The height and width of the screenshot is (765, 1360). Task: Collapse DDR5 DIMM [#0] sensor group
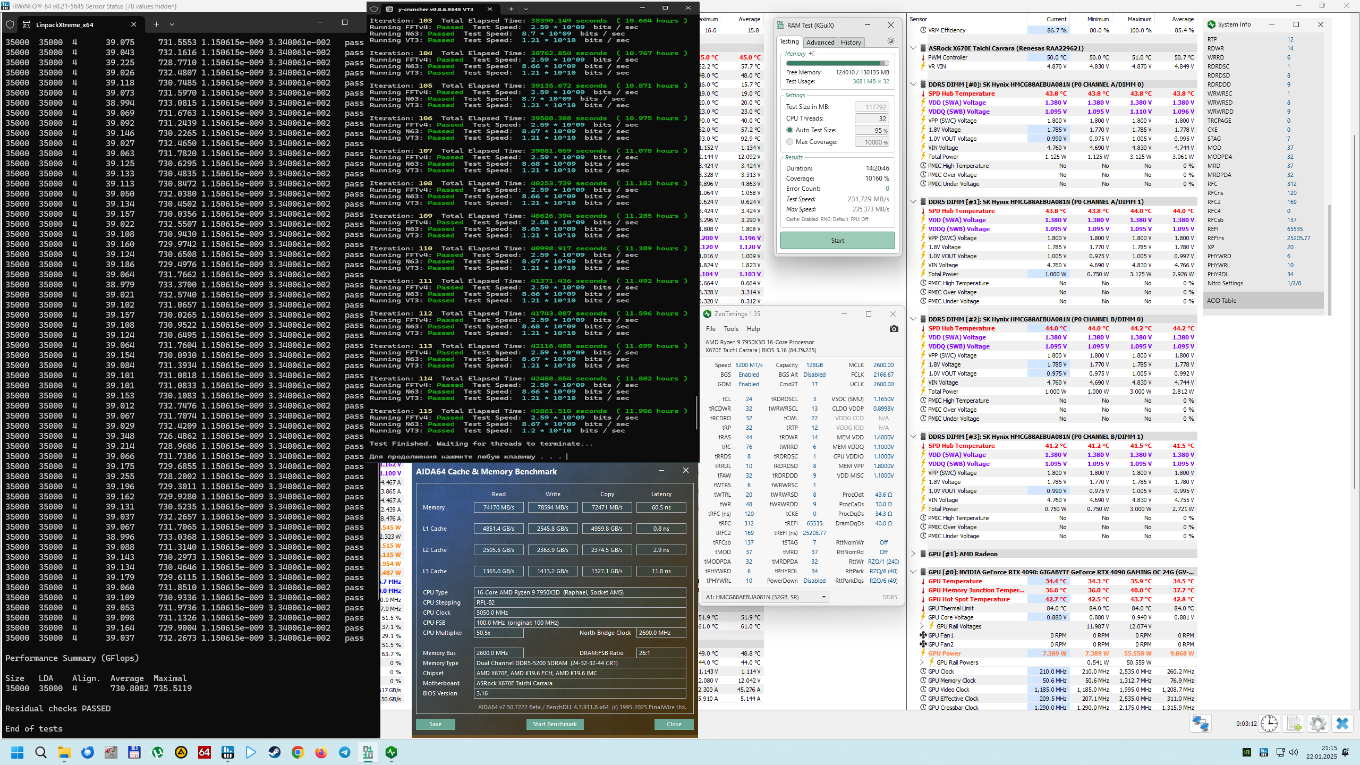(913, 84)
